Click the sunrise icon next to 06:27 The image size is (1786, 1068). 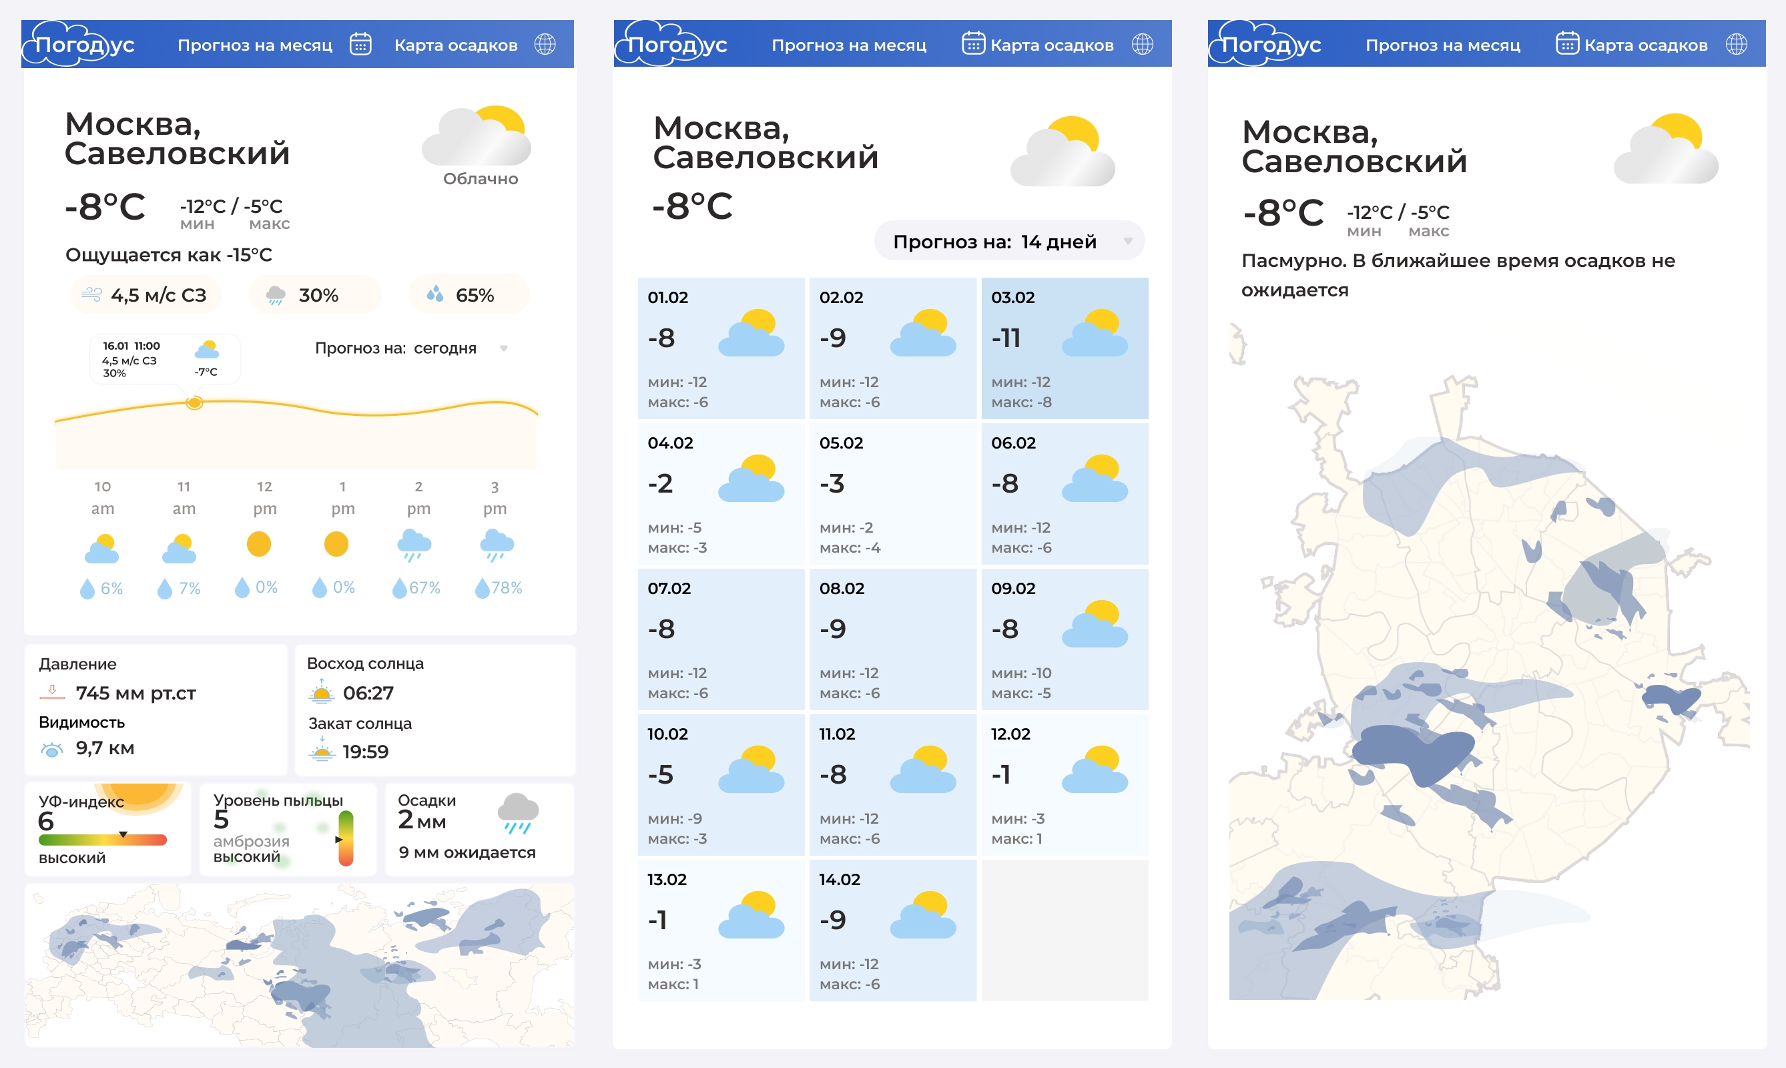click(321, 692)
